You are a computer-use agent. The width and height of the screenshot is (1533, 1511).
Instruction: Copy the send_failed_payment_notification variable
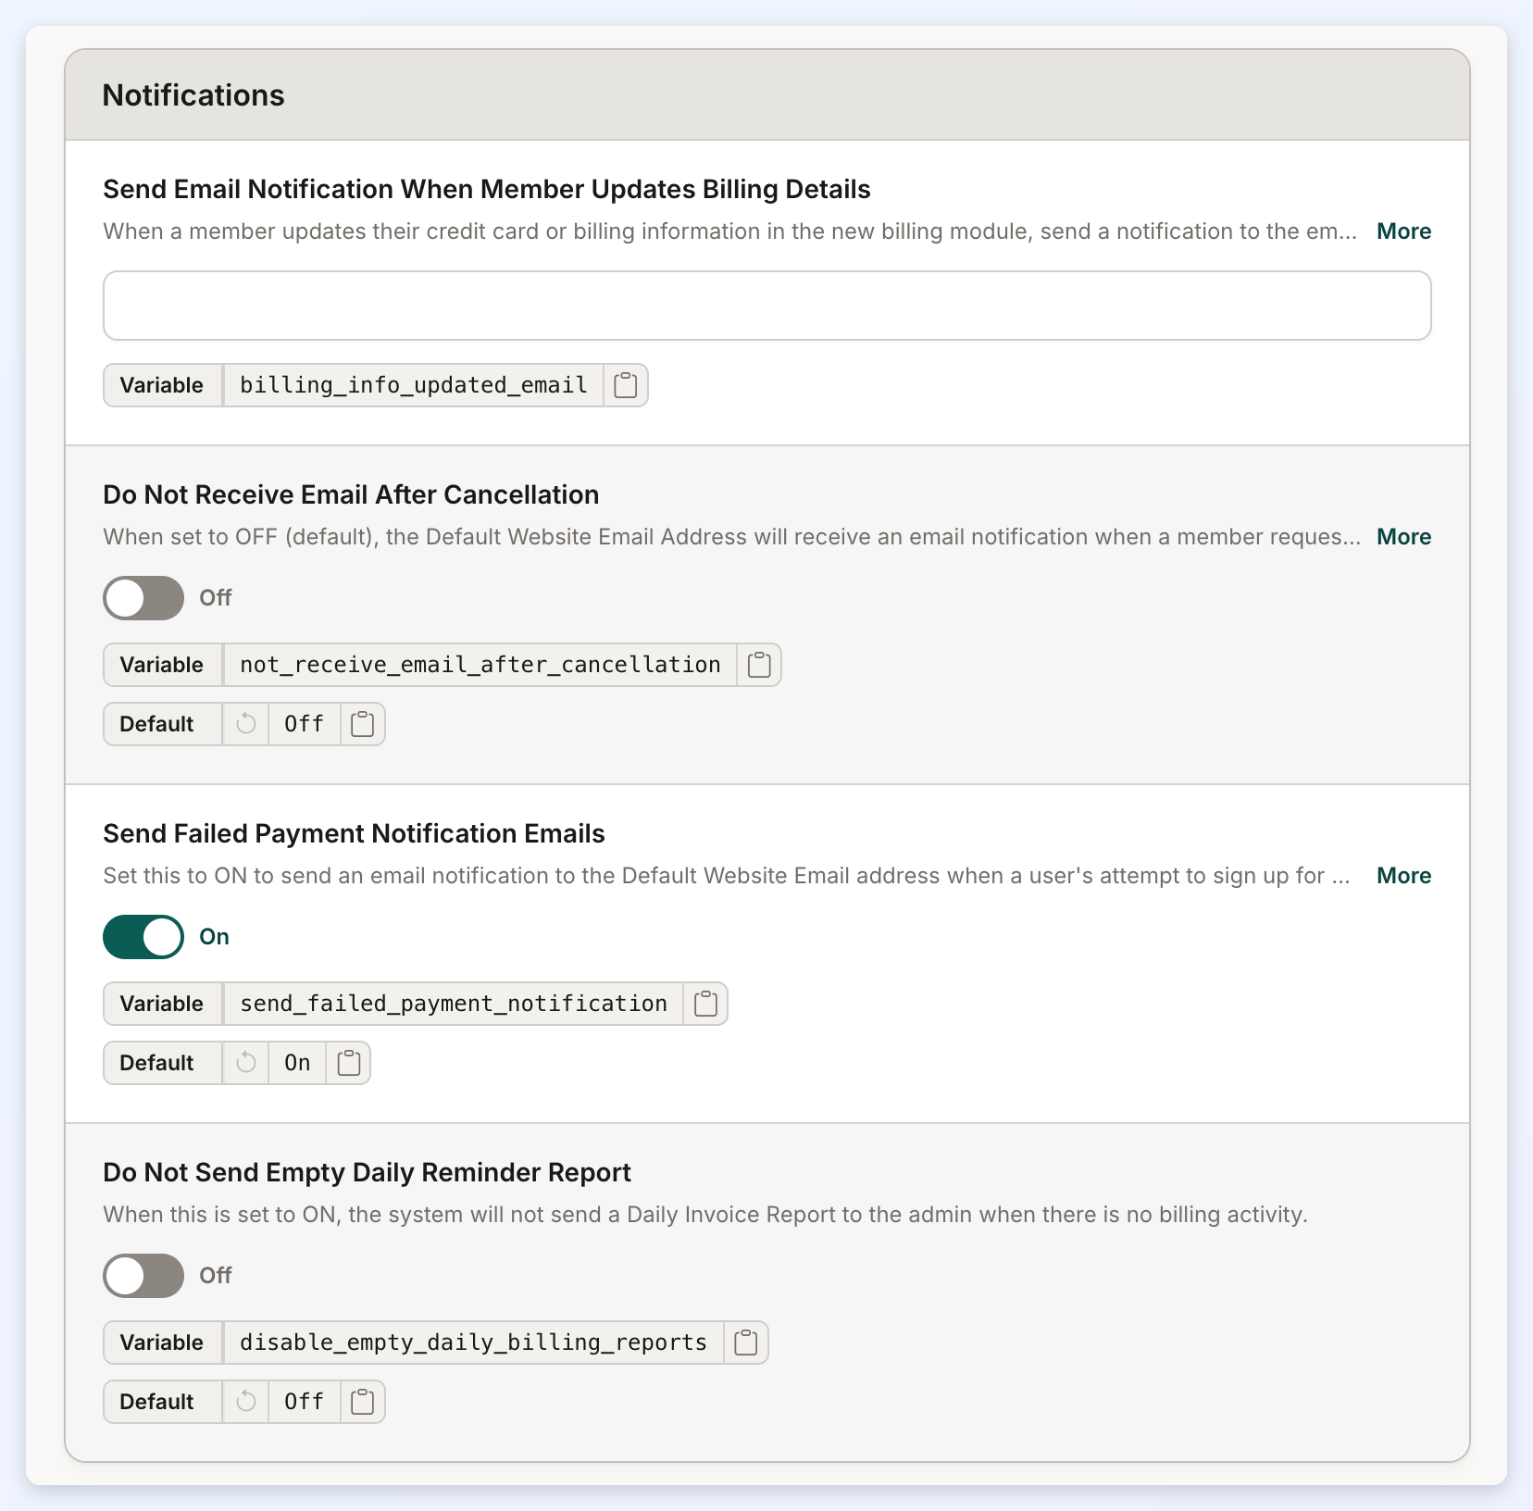click(x=705, y=1004)
